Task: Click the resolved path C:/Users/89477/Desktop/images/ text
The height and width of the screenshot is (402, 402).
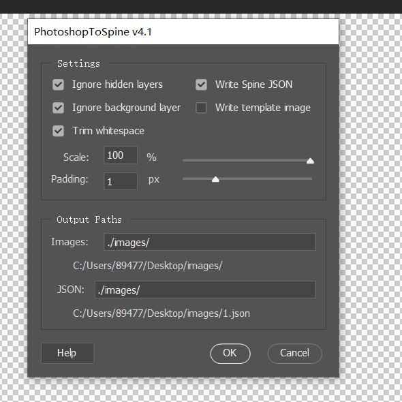Action: point(148,266)
